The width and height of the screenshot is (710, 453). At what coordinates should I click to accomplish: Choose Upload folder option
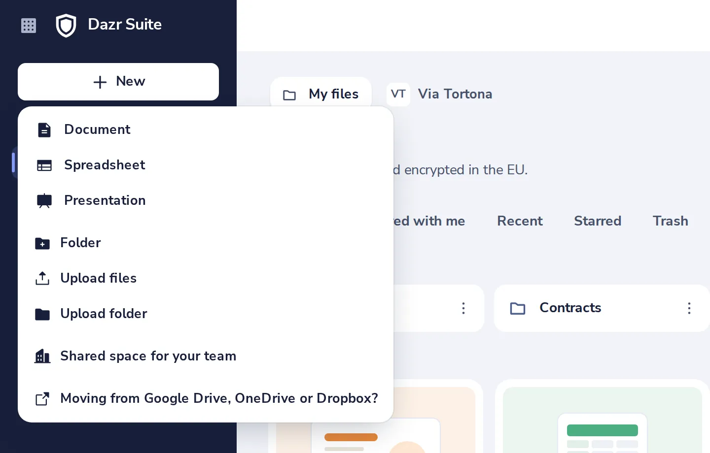[206, 314]
